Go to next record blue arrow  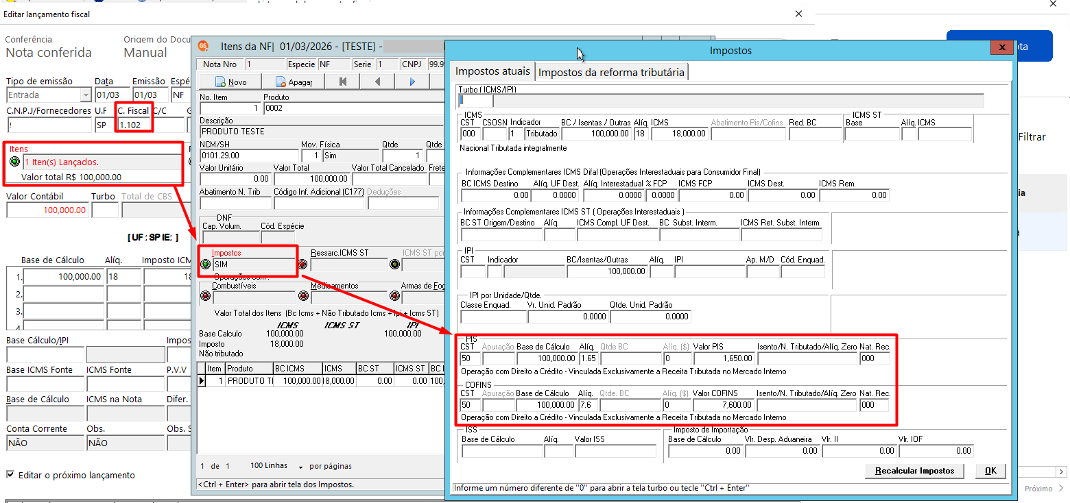412,82
